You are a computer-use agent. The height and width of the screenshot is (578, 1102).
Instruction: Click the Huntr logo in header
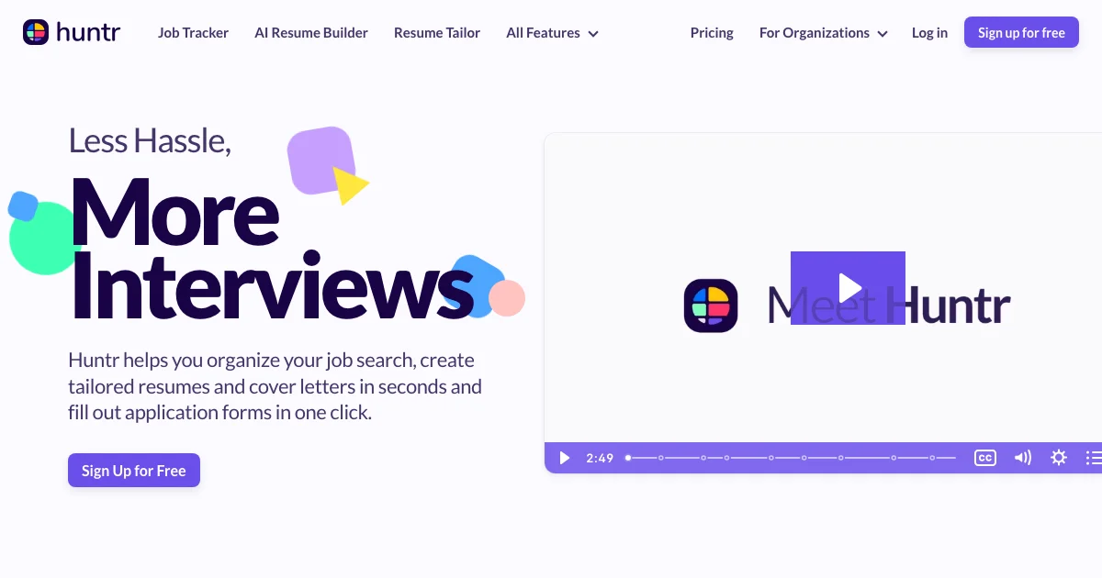point(72,33)
